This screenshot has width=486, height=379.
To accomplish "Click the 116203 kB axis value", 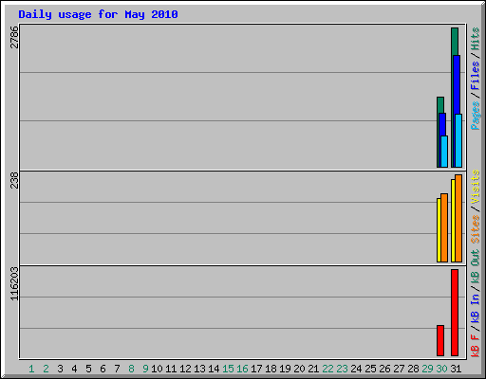I will pos(14,284).
